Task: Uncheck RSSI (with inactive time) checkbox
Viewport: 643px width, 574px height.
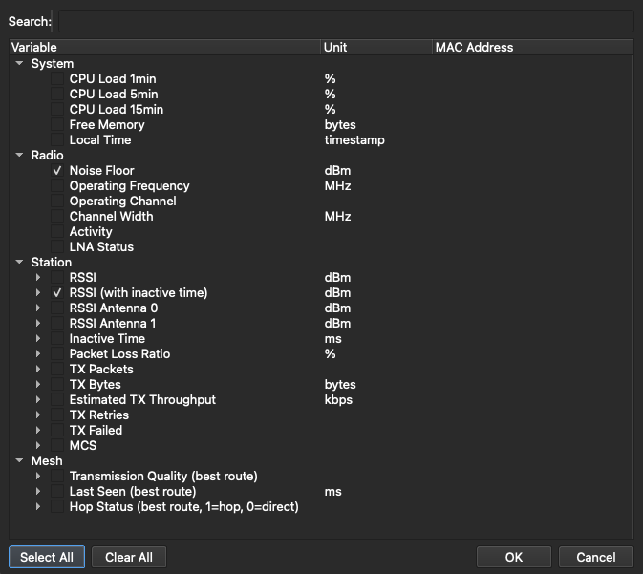Action: [58, 293]
